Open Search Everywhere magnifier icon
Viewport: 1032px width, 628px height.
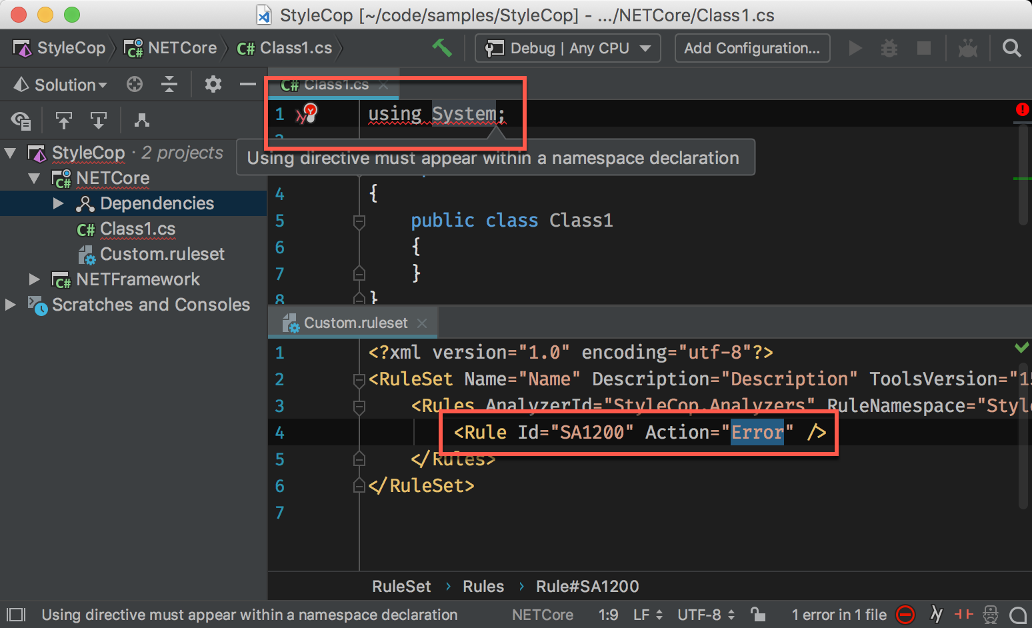point(1011,48)
